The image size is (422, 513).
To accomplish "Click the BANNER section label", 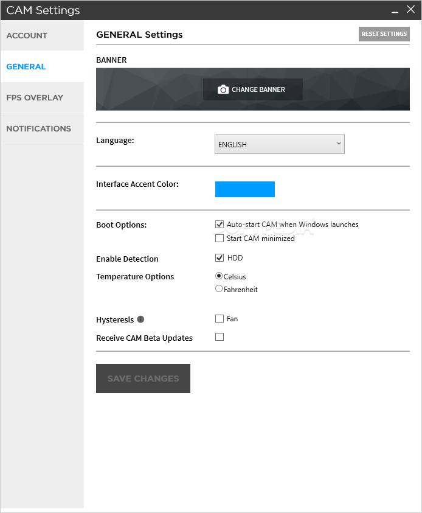I will [x=111, y=60].
